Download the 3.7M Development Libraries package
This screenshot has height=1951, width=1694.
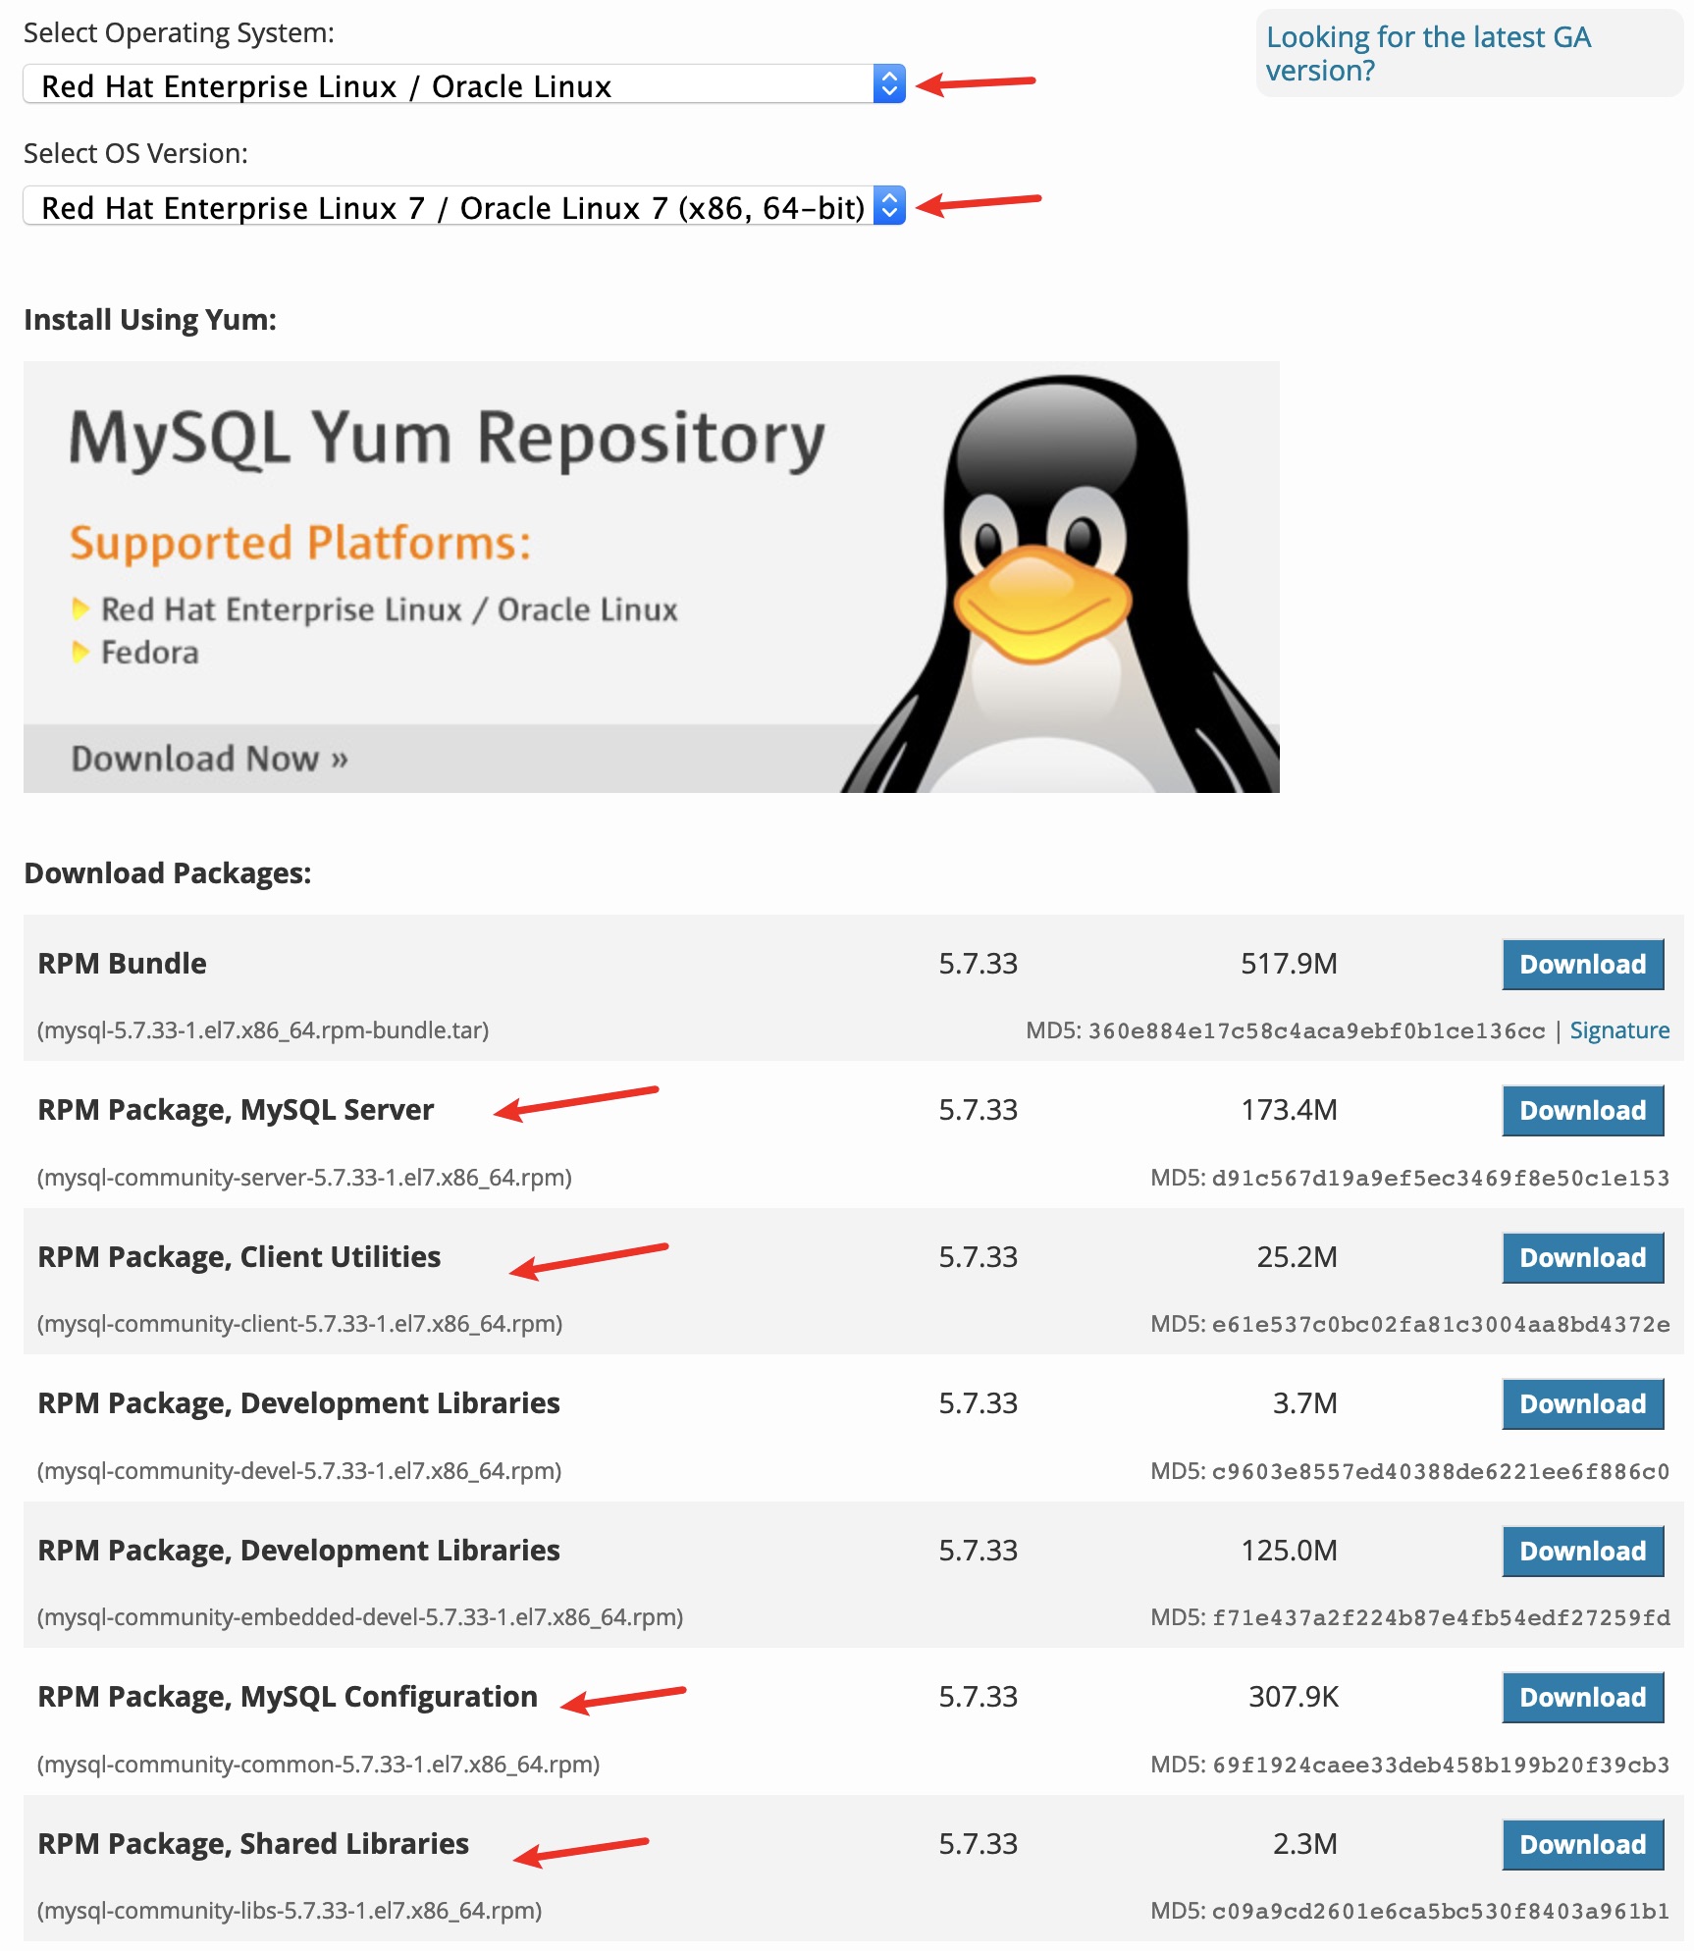click(x=1583, y=1403)
